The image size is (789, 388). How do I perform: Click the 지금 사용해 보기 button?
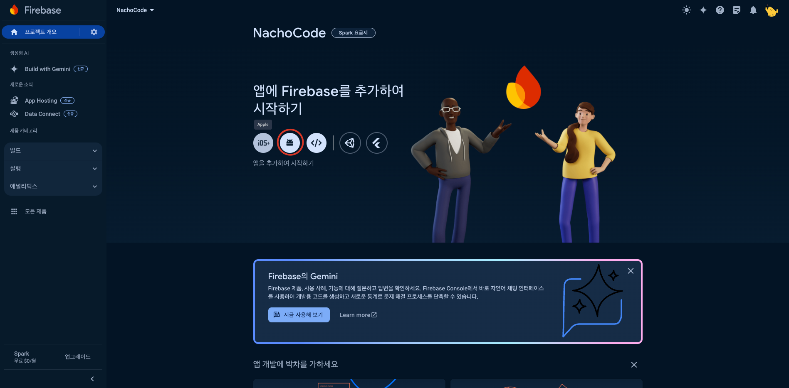[x=299, y=315]
